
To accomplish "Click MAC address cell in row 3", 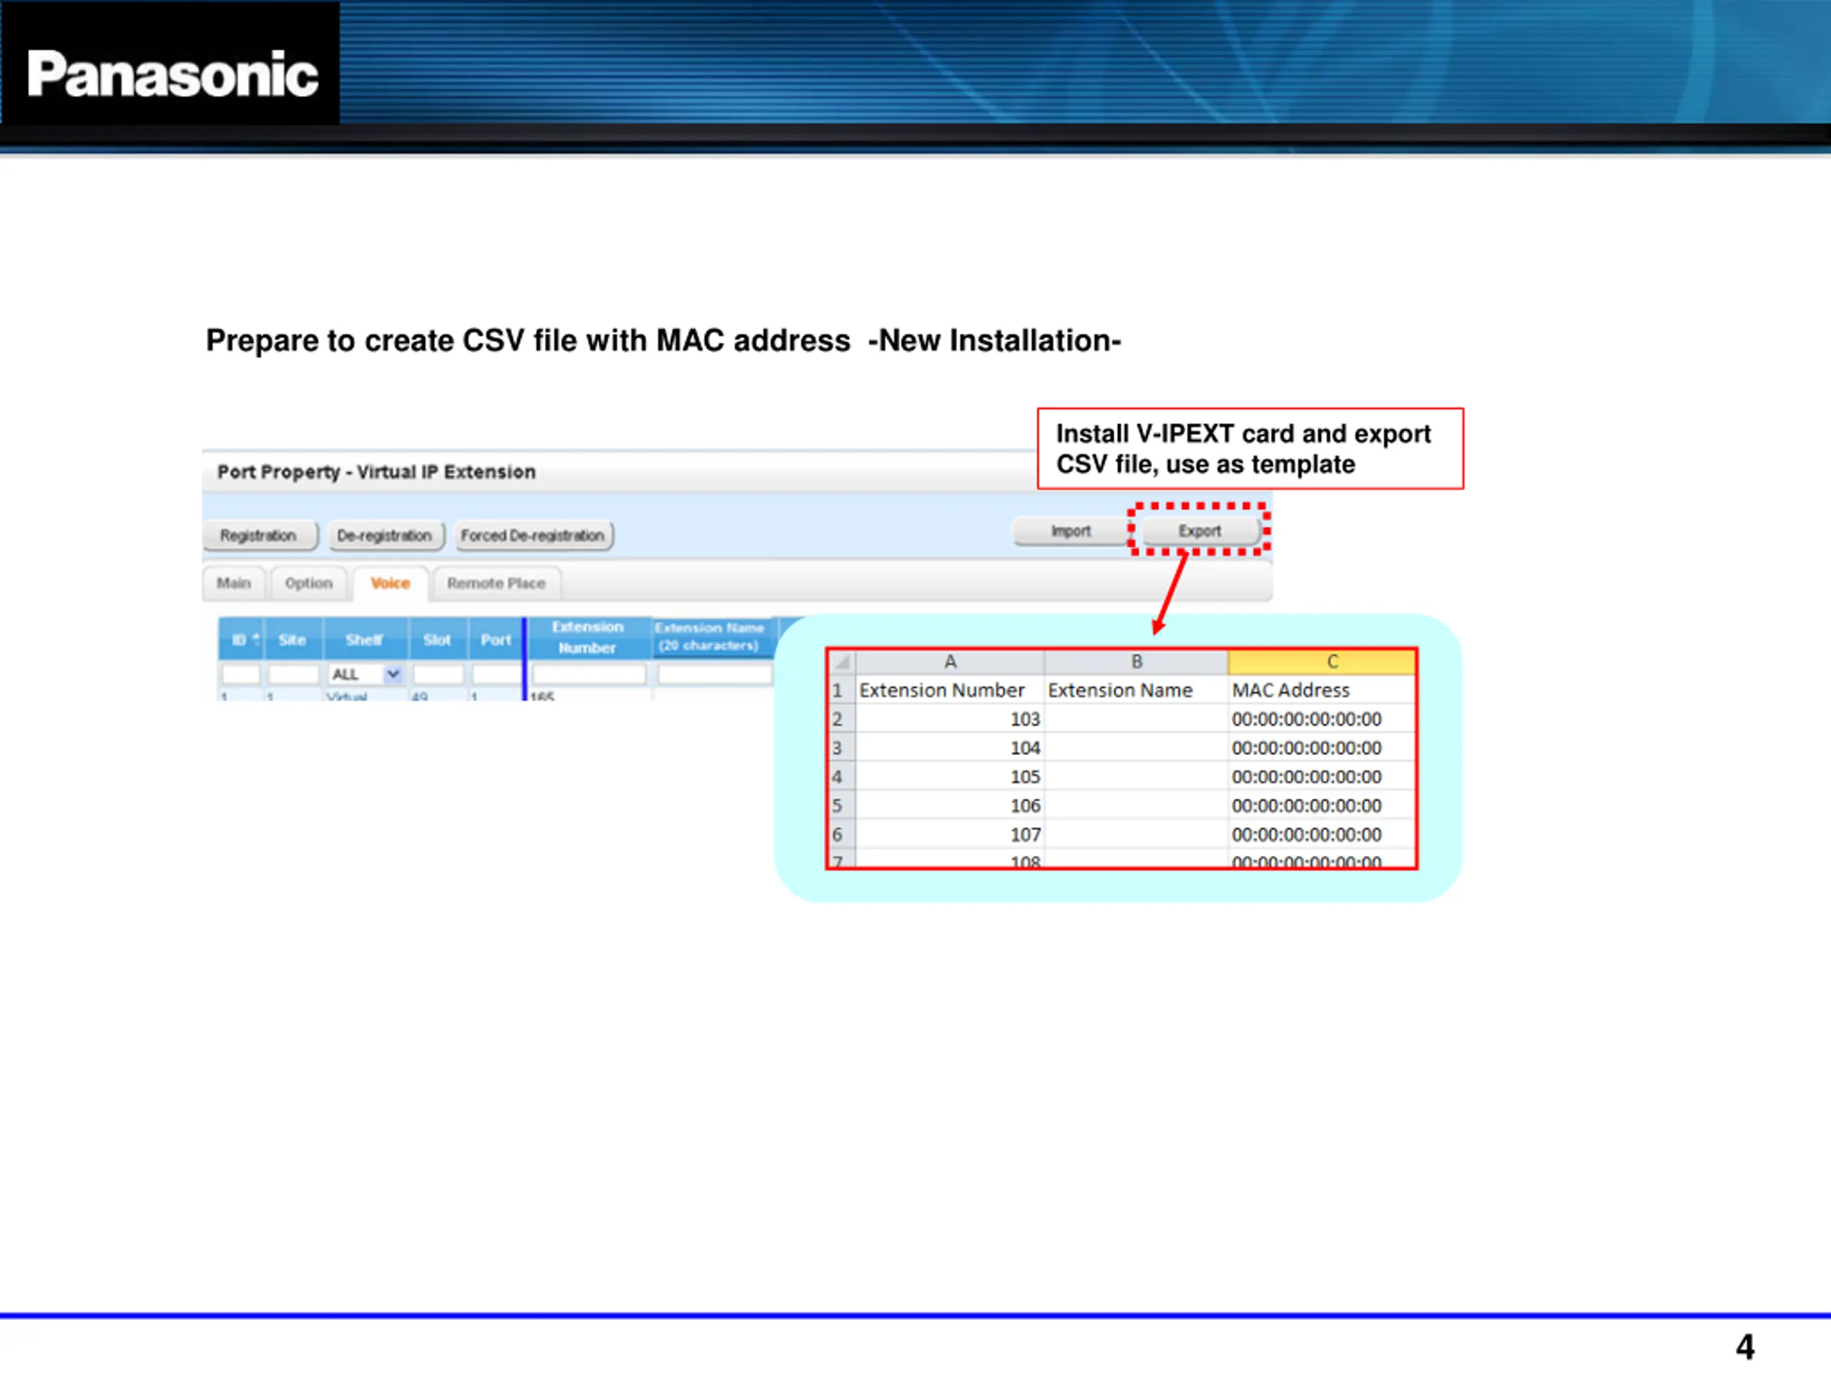I will (1322, 748).
